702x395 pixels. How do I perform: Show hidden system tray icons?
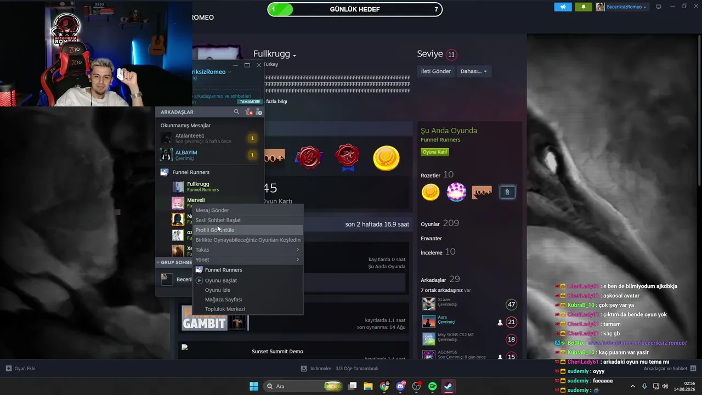[x=633, y=386]
